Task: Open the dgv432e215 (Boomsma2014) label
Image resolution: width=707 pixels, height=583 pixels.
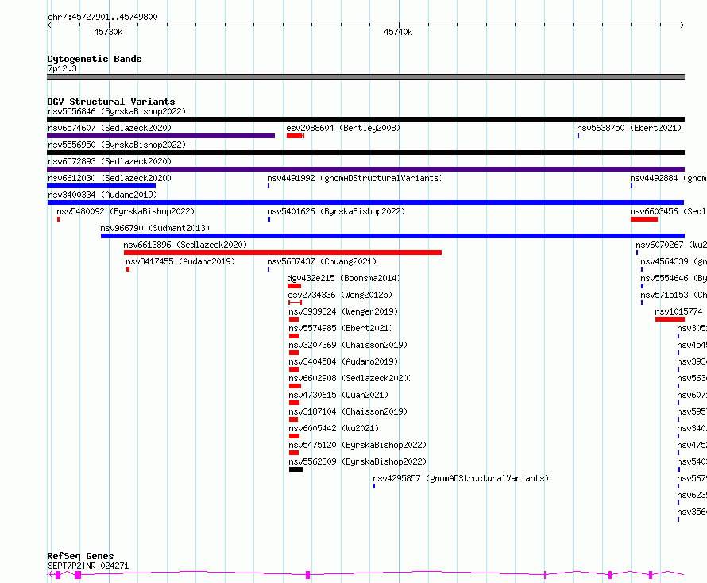Action: click(x=344, y=278)
